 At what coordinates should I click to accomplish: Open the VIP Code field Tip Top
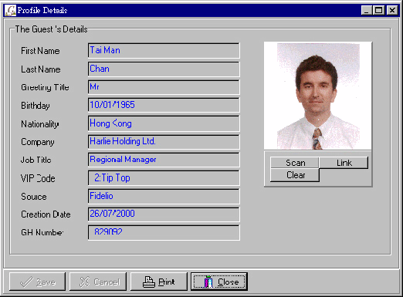point(164,178)
